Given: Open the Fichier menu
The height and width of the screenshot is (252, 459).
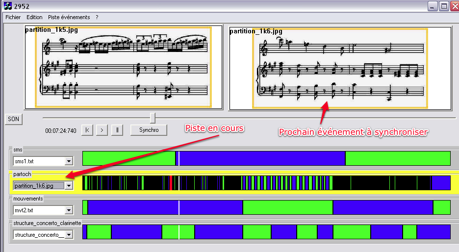Looking at the screenshot, I should pos(13,17).
